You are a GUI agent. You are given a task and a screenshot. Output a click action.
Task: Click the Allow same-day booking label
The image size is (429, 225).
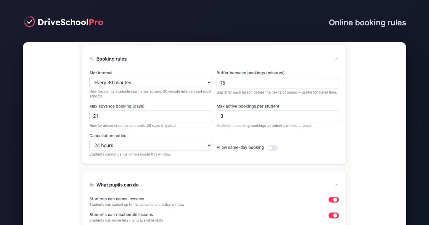(240, 147)
